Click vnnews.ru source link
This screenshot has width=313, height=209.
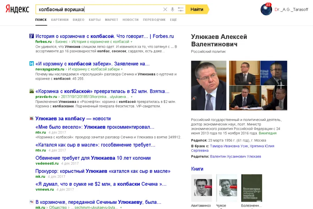[x=45, y=190]
